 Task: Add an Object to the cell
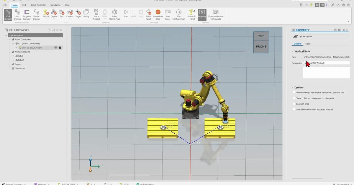coord(54,14)
